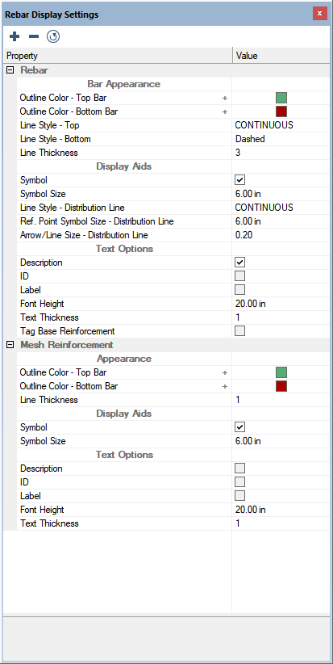The height and width of the screenshot is (664, 333).
Task: Open Line Style - Top CONTINUOUS value
Action: (281, 125)
